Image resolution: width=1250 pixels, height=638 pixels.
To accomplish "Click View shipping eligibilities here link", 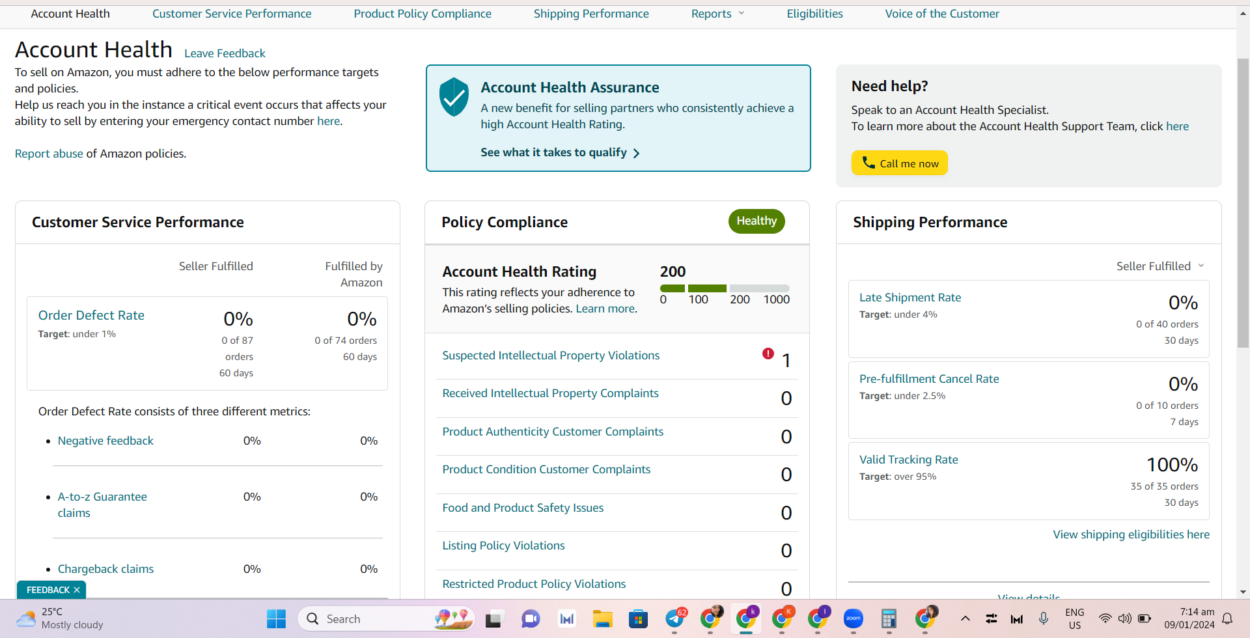I will (x=1131, y=534).
